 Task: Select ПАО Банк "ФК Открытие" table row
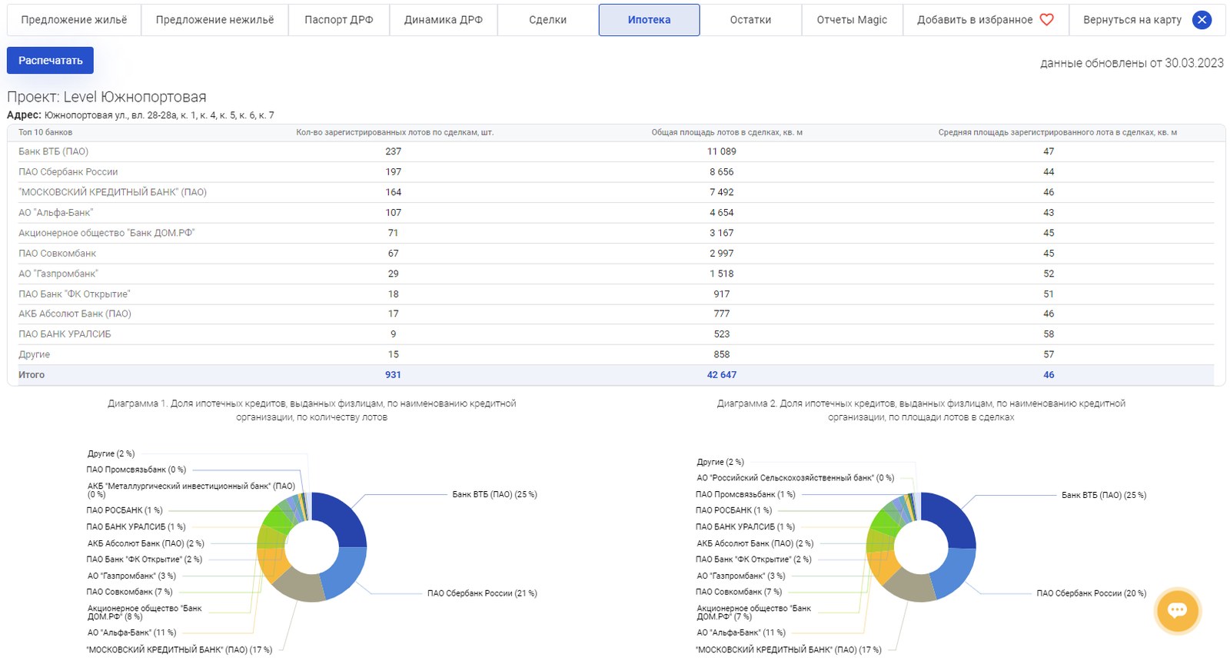(74, 294)
